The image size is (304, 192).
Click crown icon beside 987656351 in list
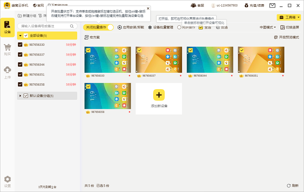point(26,75)
